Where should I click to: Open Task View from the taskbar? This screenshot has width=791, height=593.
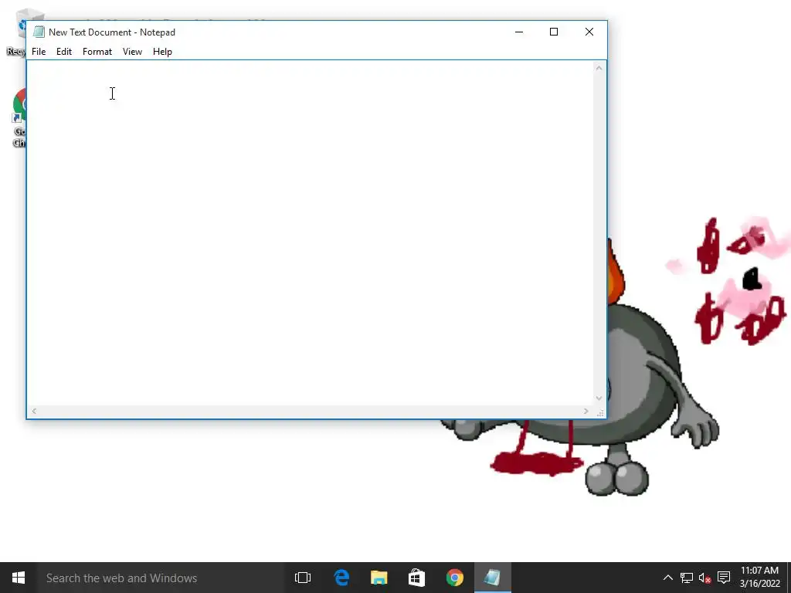(x=303, y=578)
